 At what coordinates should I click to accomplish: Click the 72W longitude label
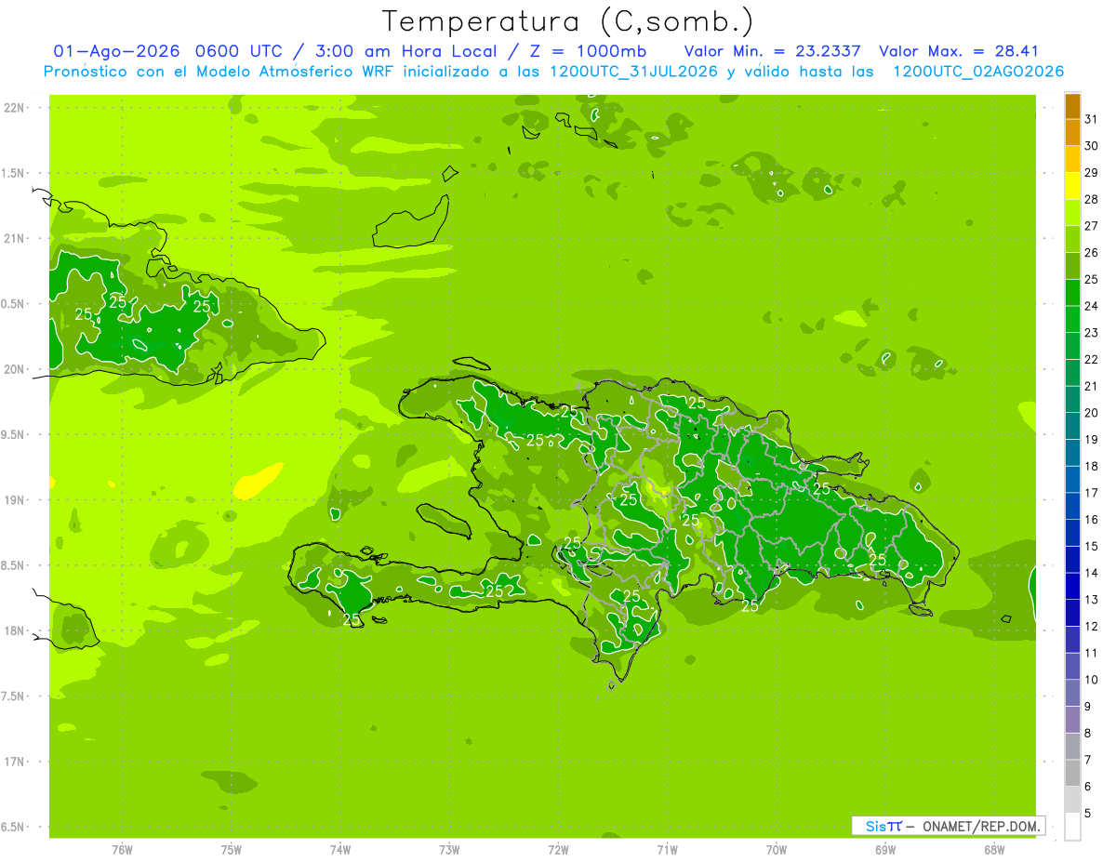point(558,849)
